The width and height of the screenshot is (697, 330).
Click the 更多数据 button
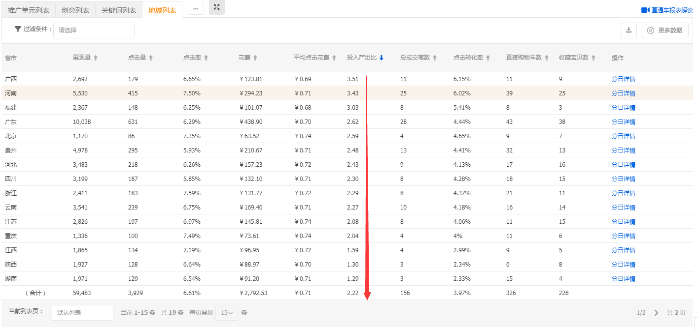[x=665, y=30]
